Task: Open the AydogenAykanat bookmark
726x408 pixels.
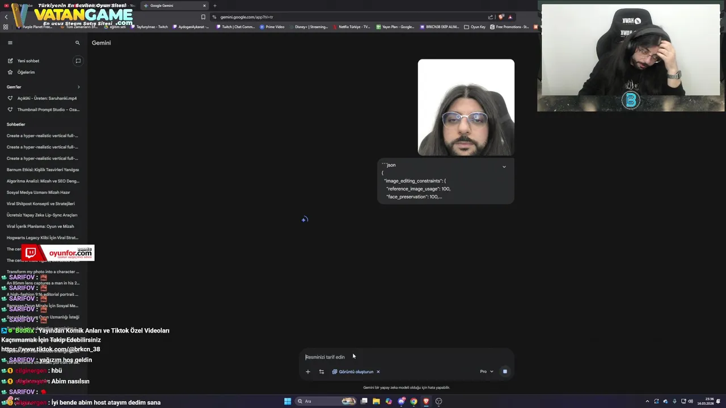Action: [191, 27]
